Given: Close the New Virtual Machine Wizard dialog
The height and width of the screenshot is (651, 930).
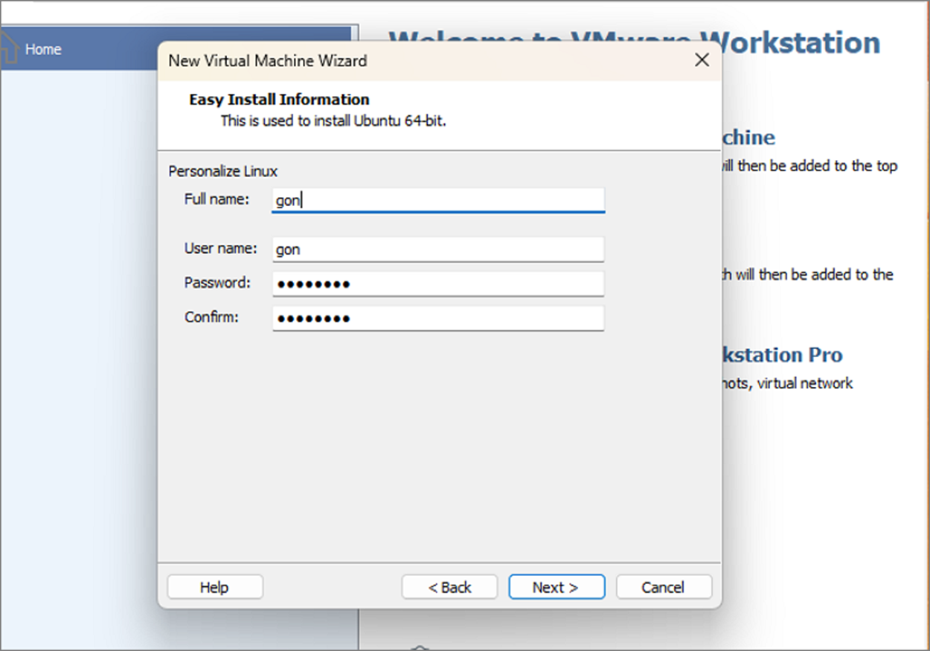Looking at the screenshot, I should pos(702,60).
